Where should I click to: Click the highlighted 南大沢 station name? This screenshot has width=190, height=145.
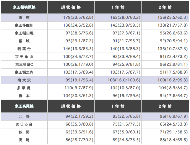pyautogui.click(x=24, y=80)
